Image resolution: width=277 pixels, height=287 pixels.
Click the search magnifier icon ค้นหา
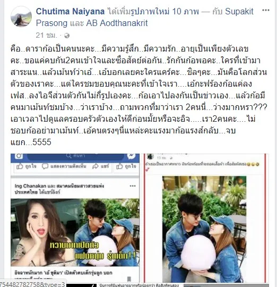[x=68, y=156]
